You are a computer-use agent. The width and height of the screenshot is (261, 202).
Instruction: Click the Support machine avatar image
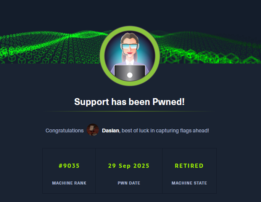130,56
